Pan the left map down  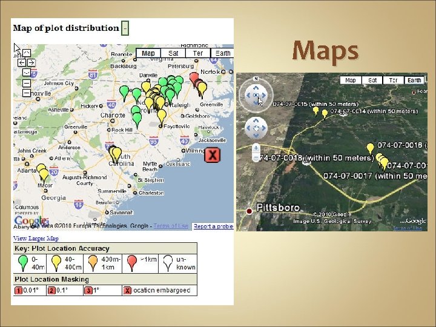coord(27,72)
